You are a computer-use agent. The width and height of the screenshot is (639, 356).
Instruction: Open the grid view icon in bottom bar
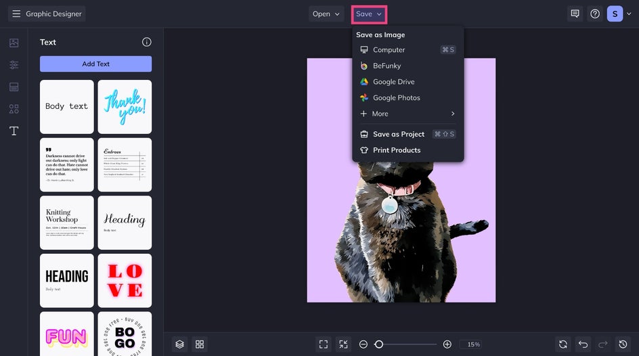click(200, 344)
